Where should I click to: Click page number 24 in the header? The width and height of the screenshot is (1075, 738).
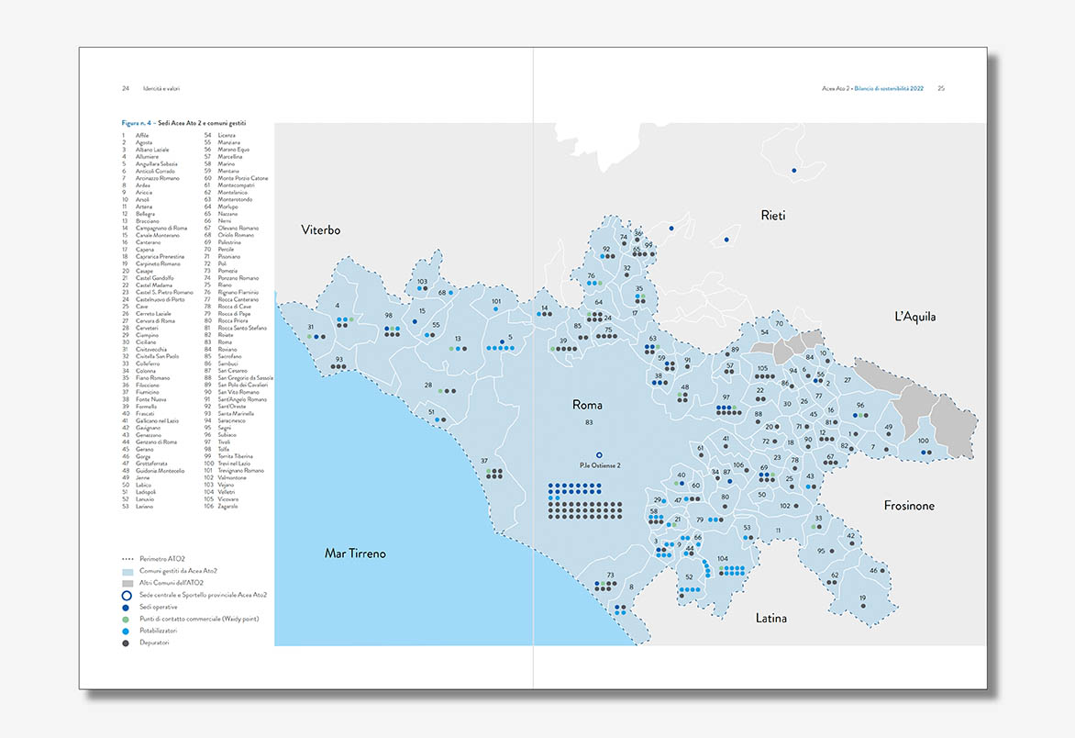[x=126, y=88]
